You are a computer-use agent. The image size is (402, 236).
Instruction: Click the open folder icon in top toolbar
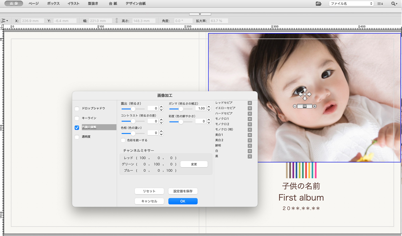click(319, 4)
